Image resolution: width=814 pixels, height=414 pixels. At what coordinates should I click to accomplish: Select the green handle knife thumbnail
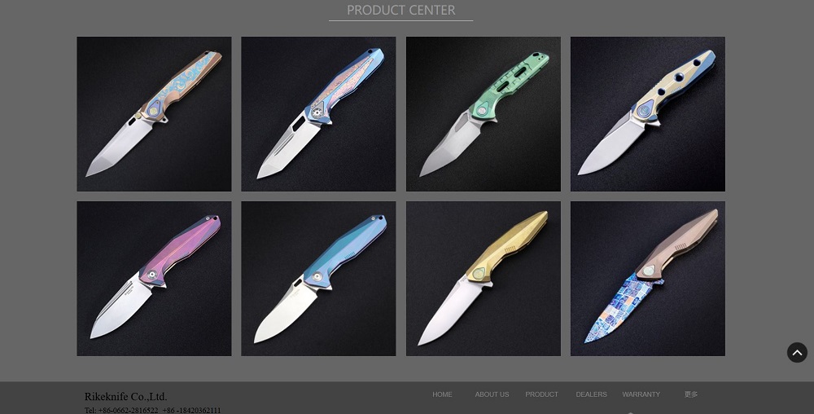click(484, 114)
